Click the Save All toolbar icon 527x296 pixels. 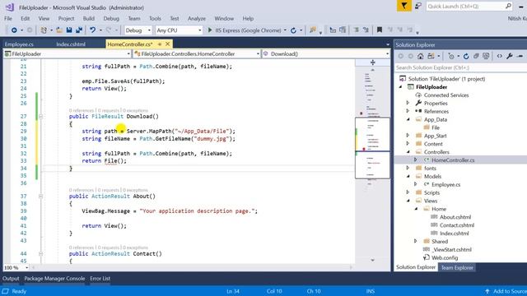coord(79,30)
